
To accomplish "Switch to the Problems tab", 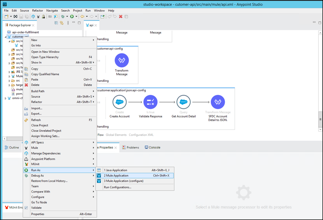I will [131, 148].
